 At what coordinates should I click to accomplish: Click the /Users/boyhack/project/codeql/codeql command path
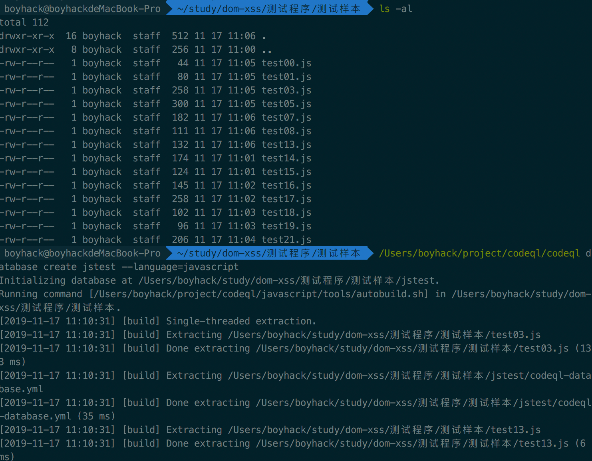click(x=479, y=253)
